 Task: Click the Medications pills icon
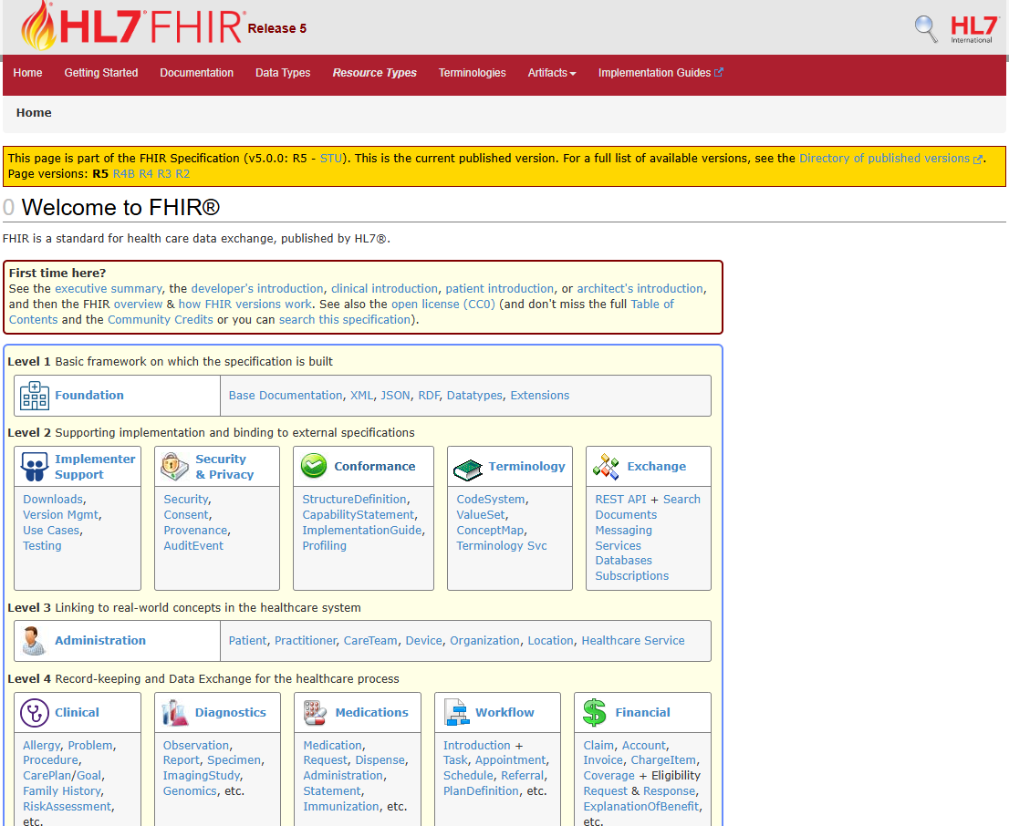point(311,712)
